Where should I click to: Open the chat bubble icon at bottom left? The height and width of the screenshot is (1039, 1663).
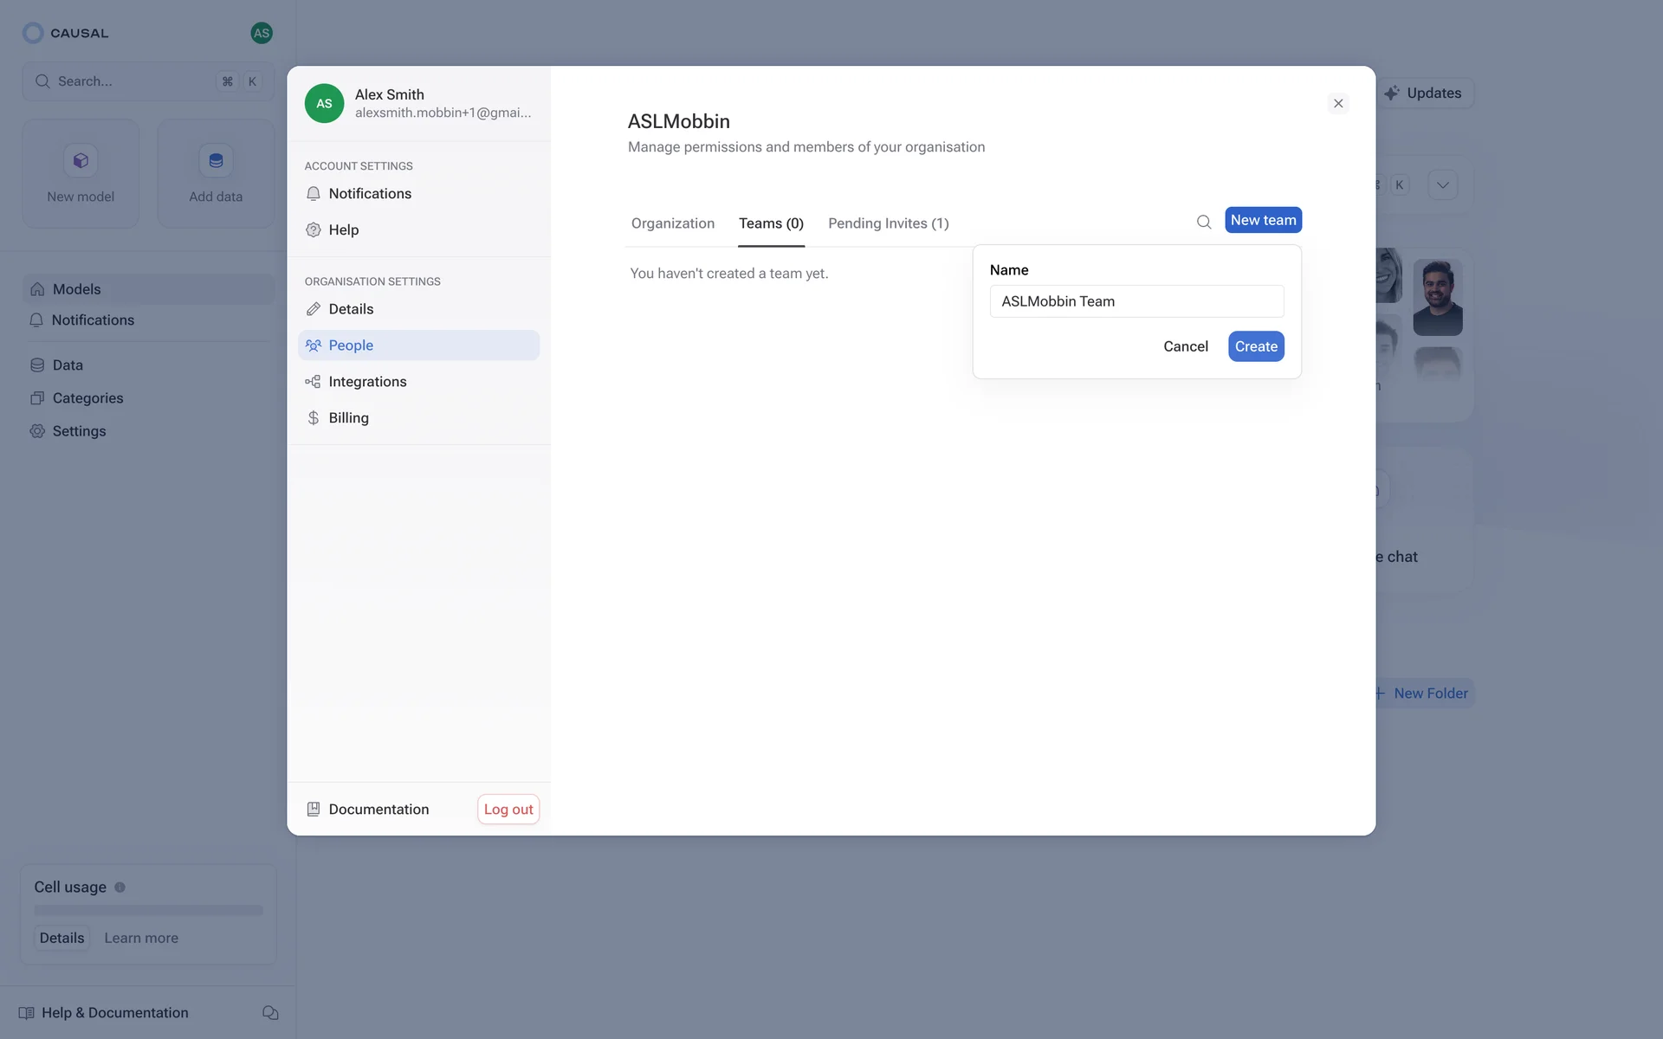coord(270,1012)
